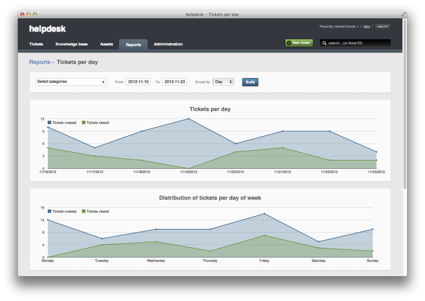
Task: Toggle Tickets closed legend in Tickets per day
Action: pos(95,123)
